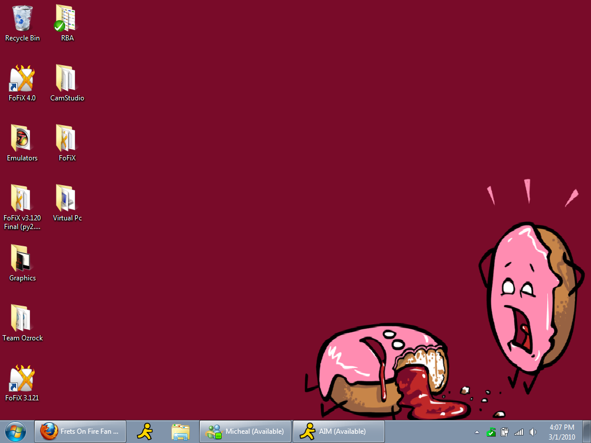The height and width of the screenshot is (443, 591).
Task: Click the Show desktop strip
Action: (x=587, y=431)
